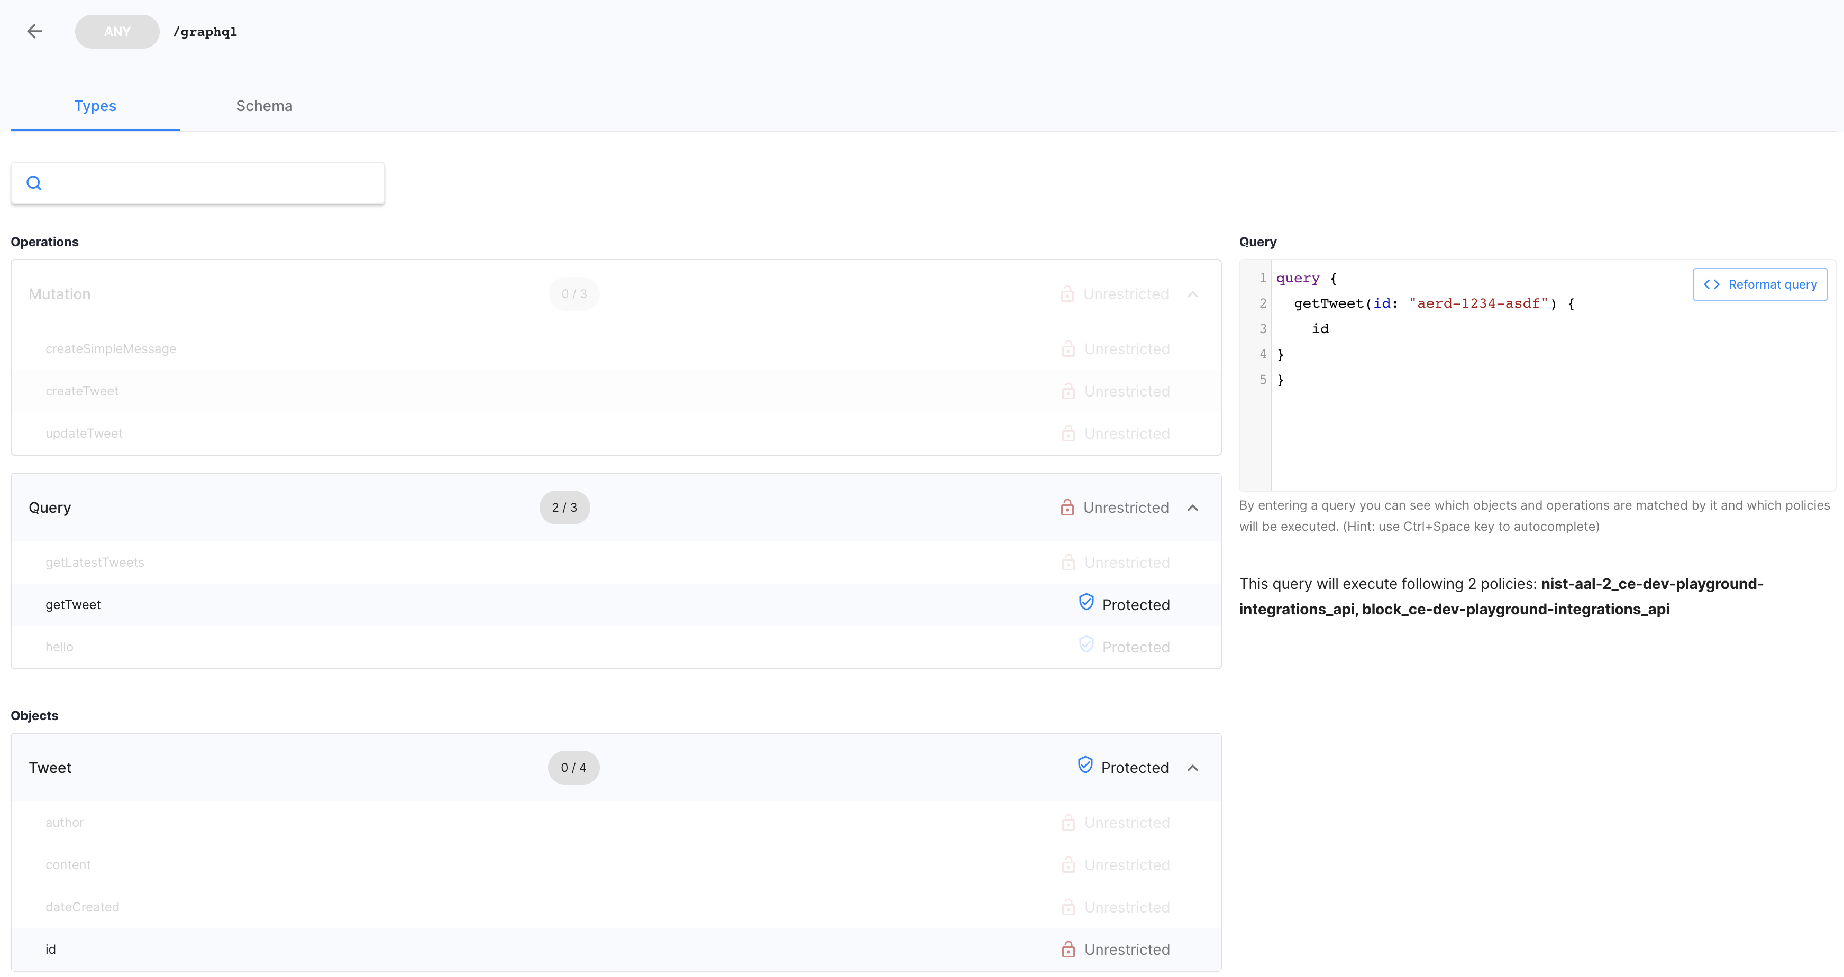Click the Reformat query button
1844x977 pixels.
coord(1759,284)
